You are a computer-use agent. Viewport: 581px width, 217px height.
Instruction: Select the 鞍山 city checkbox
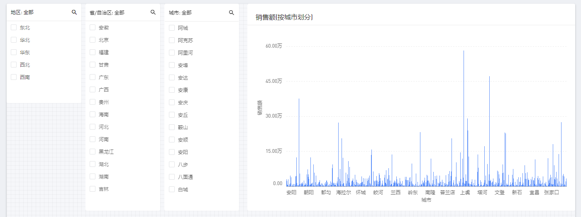(172, 127)
